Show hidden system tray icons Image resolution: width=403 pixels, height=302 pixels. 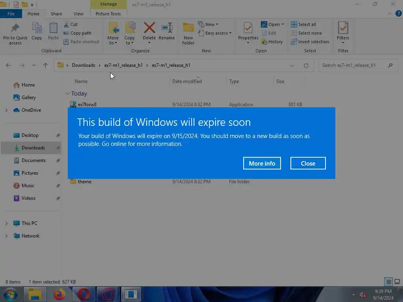(x=354, y=295)
